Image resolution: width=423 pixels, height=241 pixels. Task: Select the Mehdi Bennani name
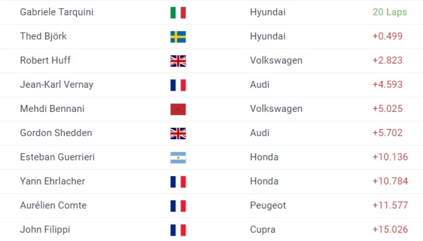pyautogui.click(x=52, y=109)
